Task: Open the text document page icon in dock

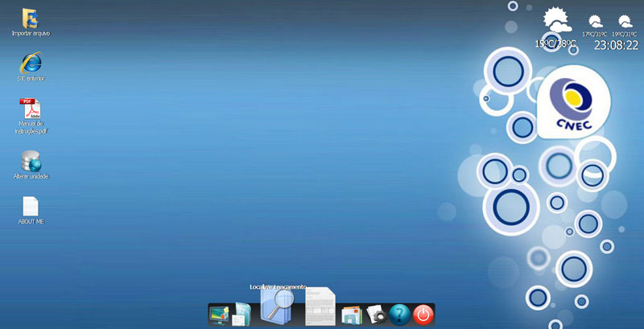Action: tap(320, 306)
